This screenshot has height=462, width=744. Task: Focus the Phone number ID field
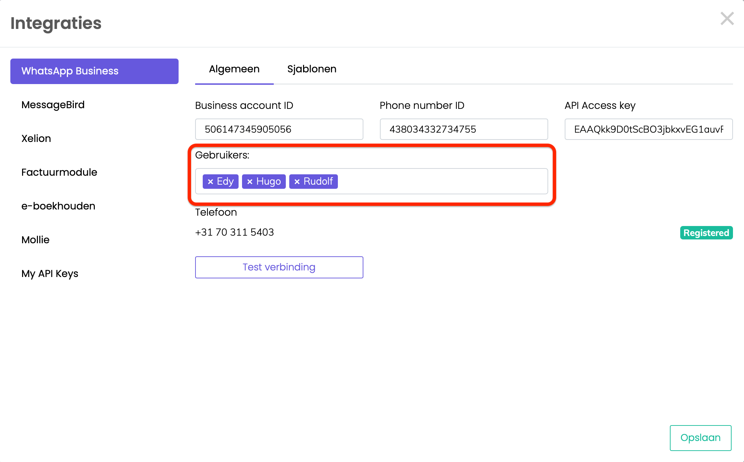[463, 129]
